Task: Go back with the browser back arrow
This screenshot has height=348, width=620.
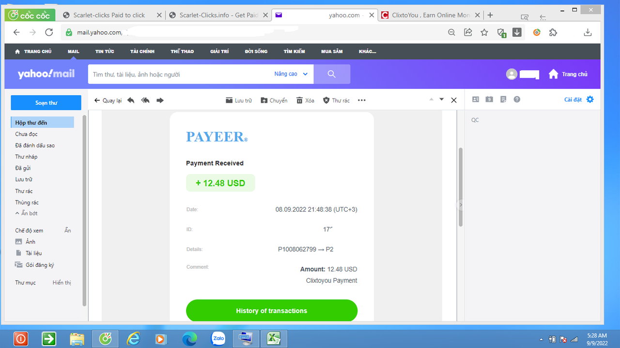Action: pos(16,32)
